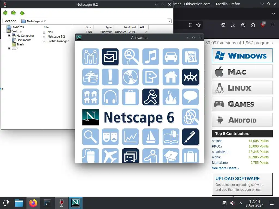Image resolution: width=279 pixels, height=209 pixels.
Task: Collapse the Desktop tree node
Action: [x=4, y=31]
